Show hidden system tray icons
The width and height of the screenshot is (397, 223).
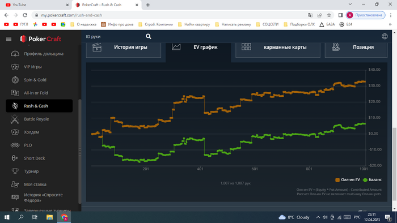[x=318, y=217]
